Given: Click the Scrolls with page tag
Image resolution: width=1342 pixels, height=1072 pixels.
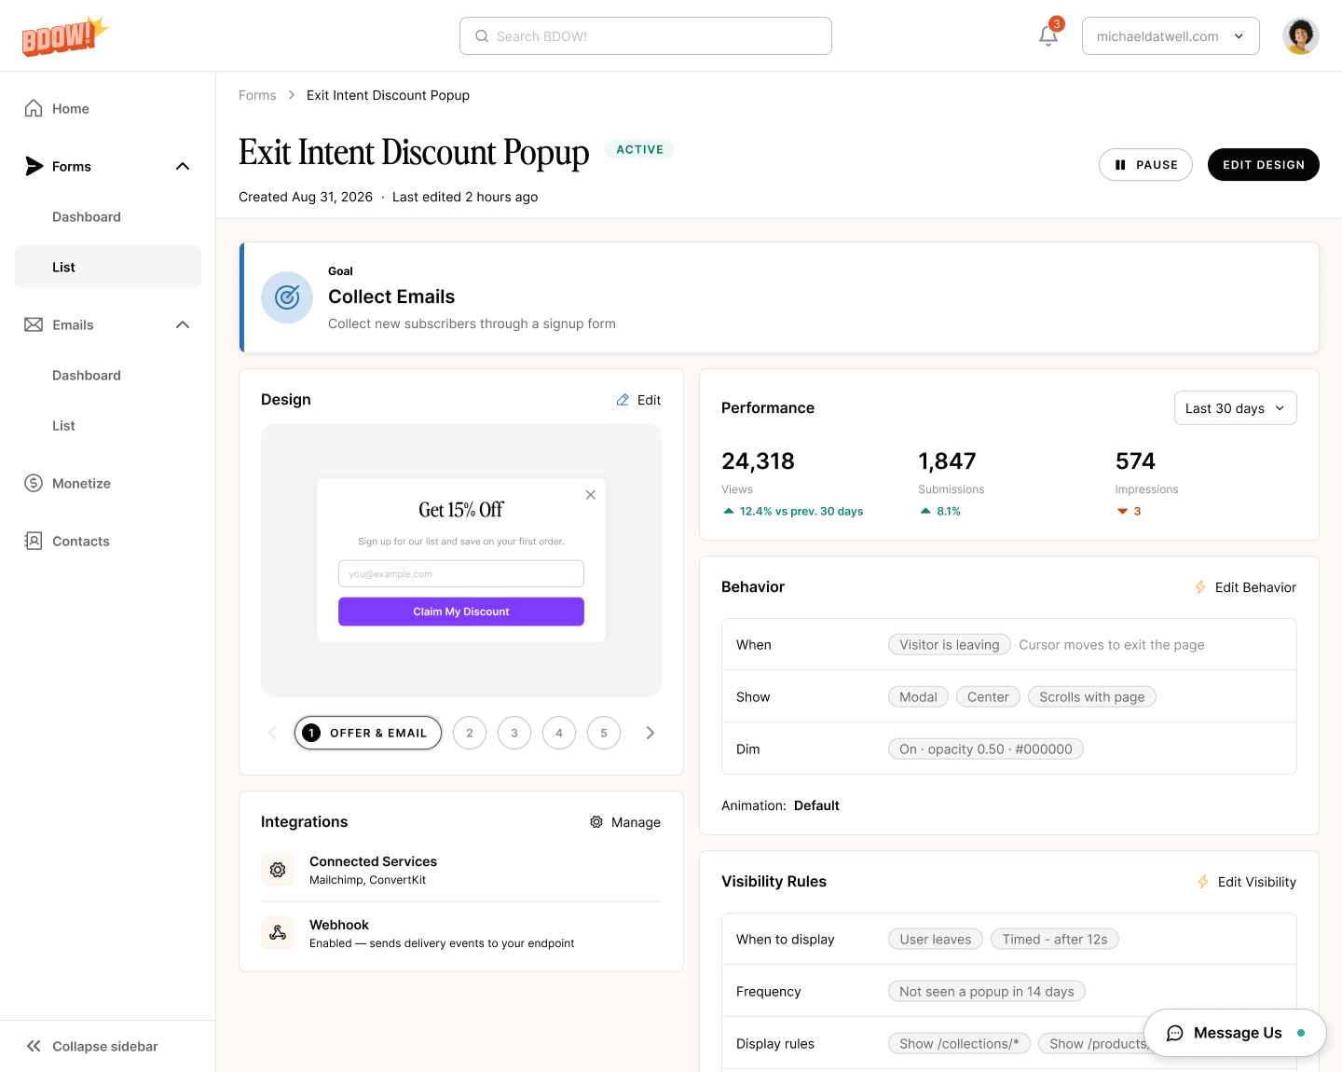Looking at the screenshot, I should pos(1092,696).
